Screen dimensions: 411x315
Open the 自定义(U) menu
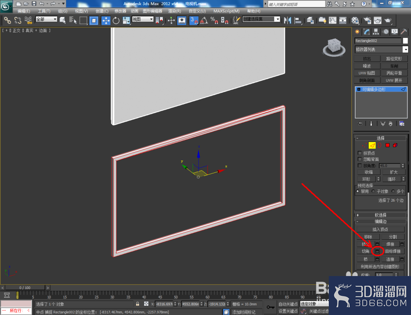pyautogui.click(x=197, y=11)
